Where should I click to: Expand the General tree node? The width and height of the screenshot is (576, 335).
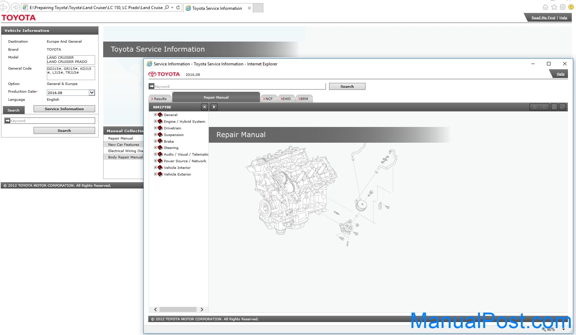(155, 115)
